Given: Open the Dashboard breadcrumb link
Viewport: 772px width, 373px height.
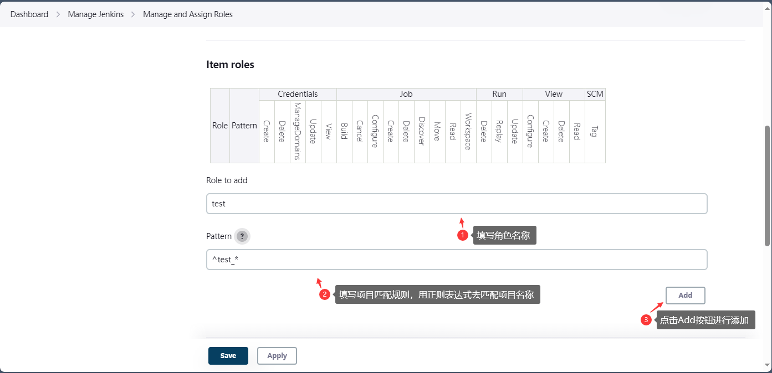Looking at the screenshot, I should (x=29, y=14).
